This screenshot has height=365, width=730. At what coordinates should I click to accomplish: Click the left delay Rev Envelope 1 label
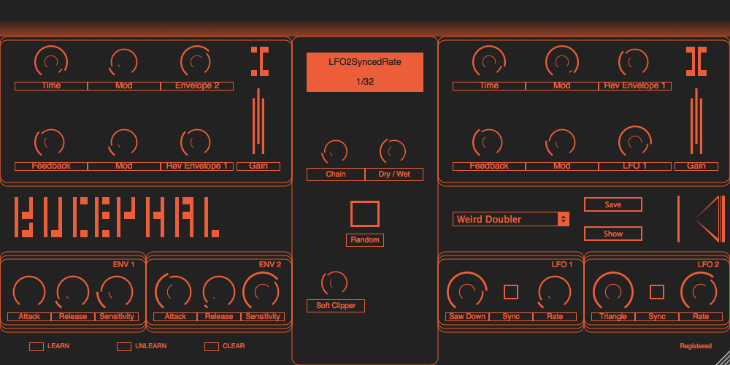(197, 166)
